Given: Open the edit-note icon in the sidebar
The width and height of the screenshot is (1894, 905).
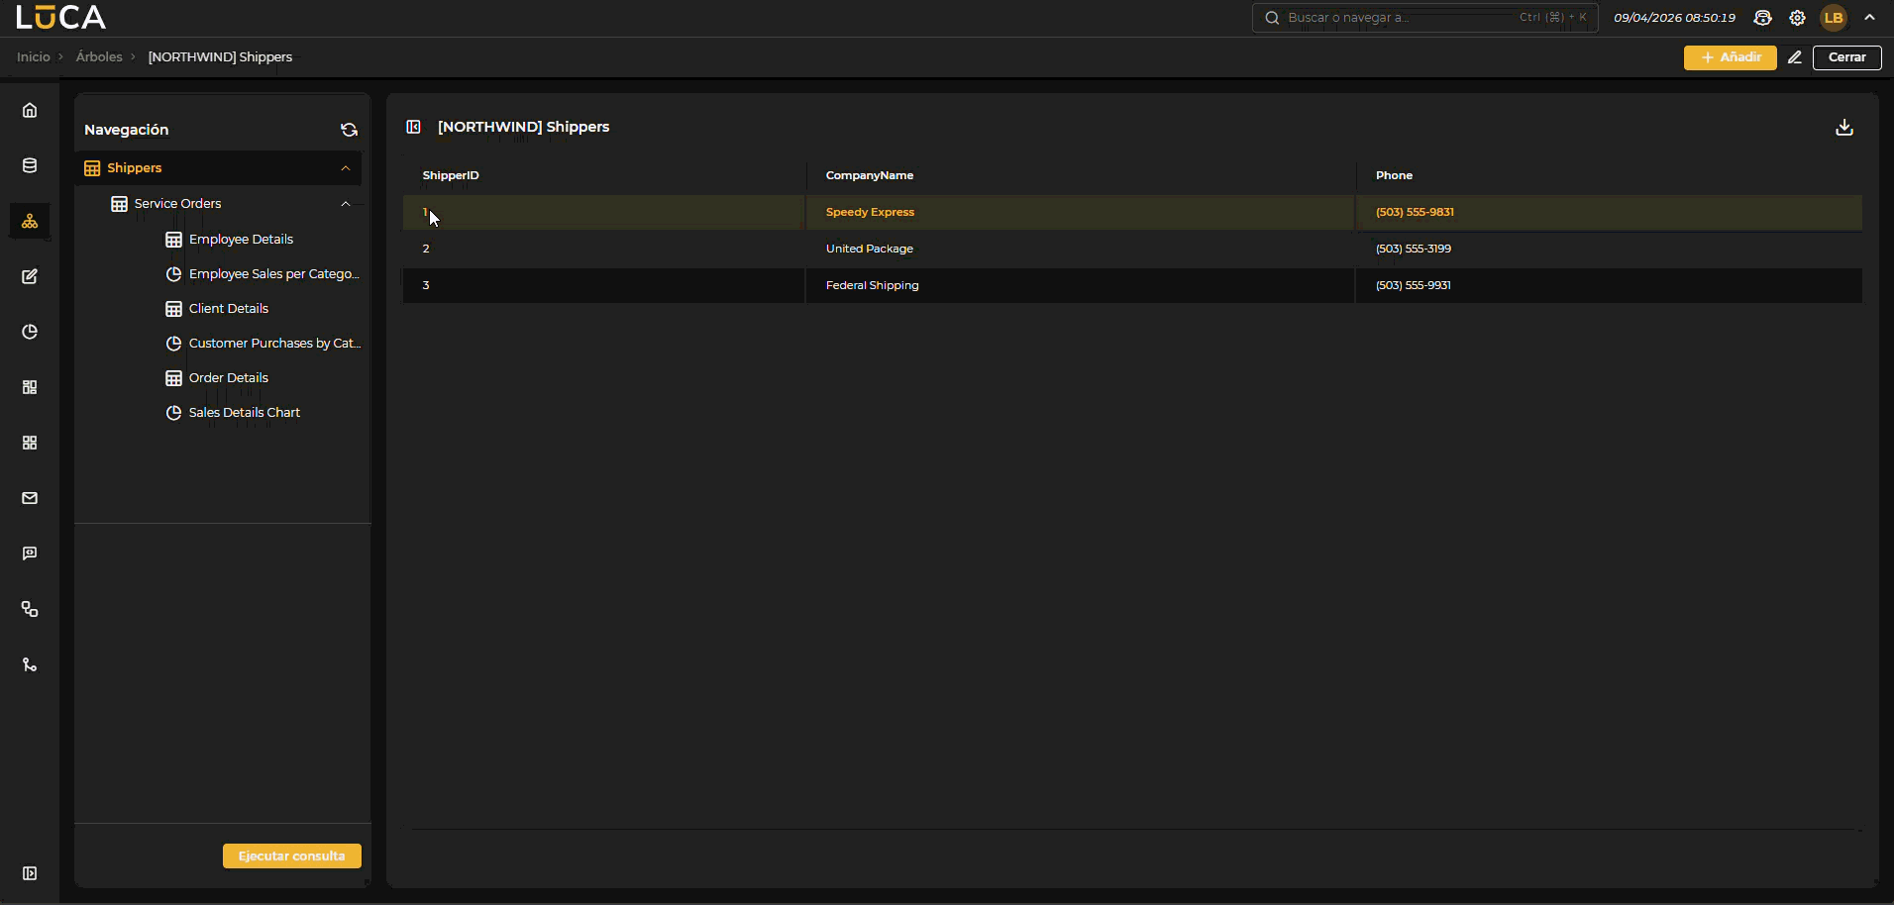Looking at the screenshot, I should tap(30, 276).
